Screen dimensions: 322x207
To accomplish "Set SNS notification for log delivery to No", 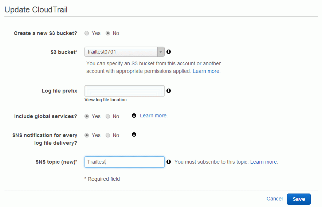I will 108,135.
